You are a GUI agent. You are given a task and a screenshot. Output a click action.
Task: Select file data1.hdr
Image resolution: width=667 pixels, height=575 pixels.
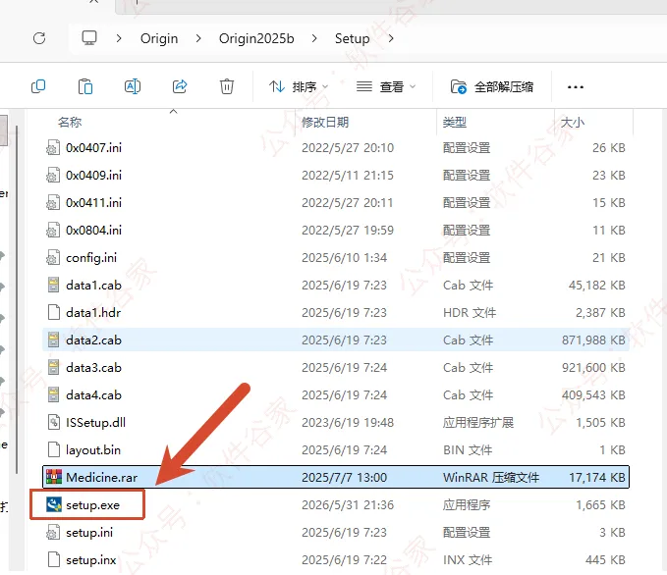(336, 313)
